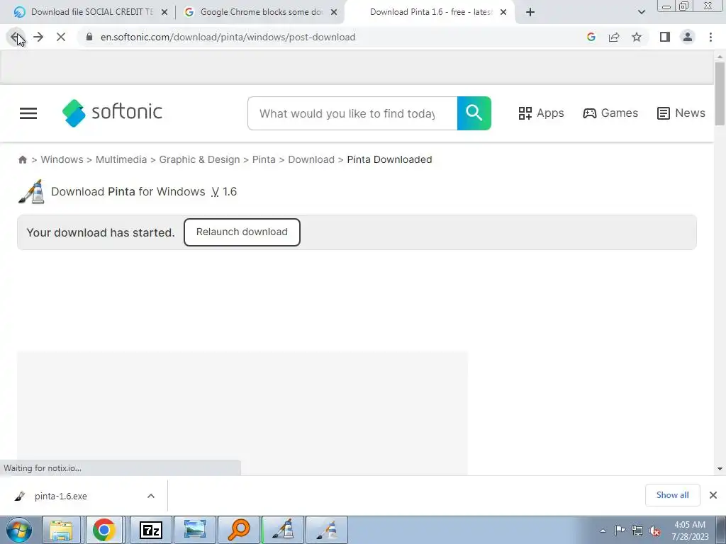Open the Apps section

point(541,113)
